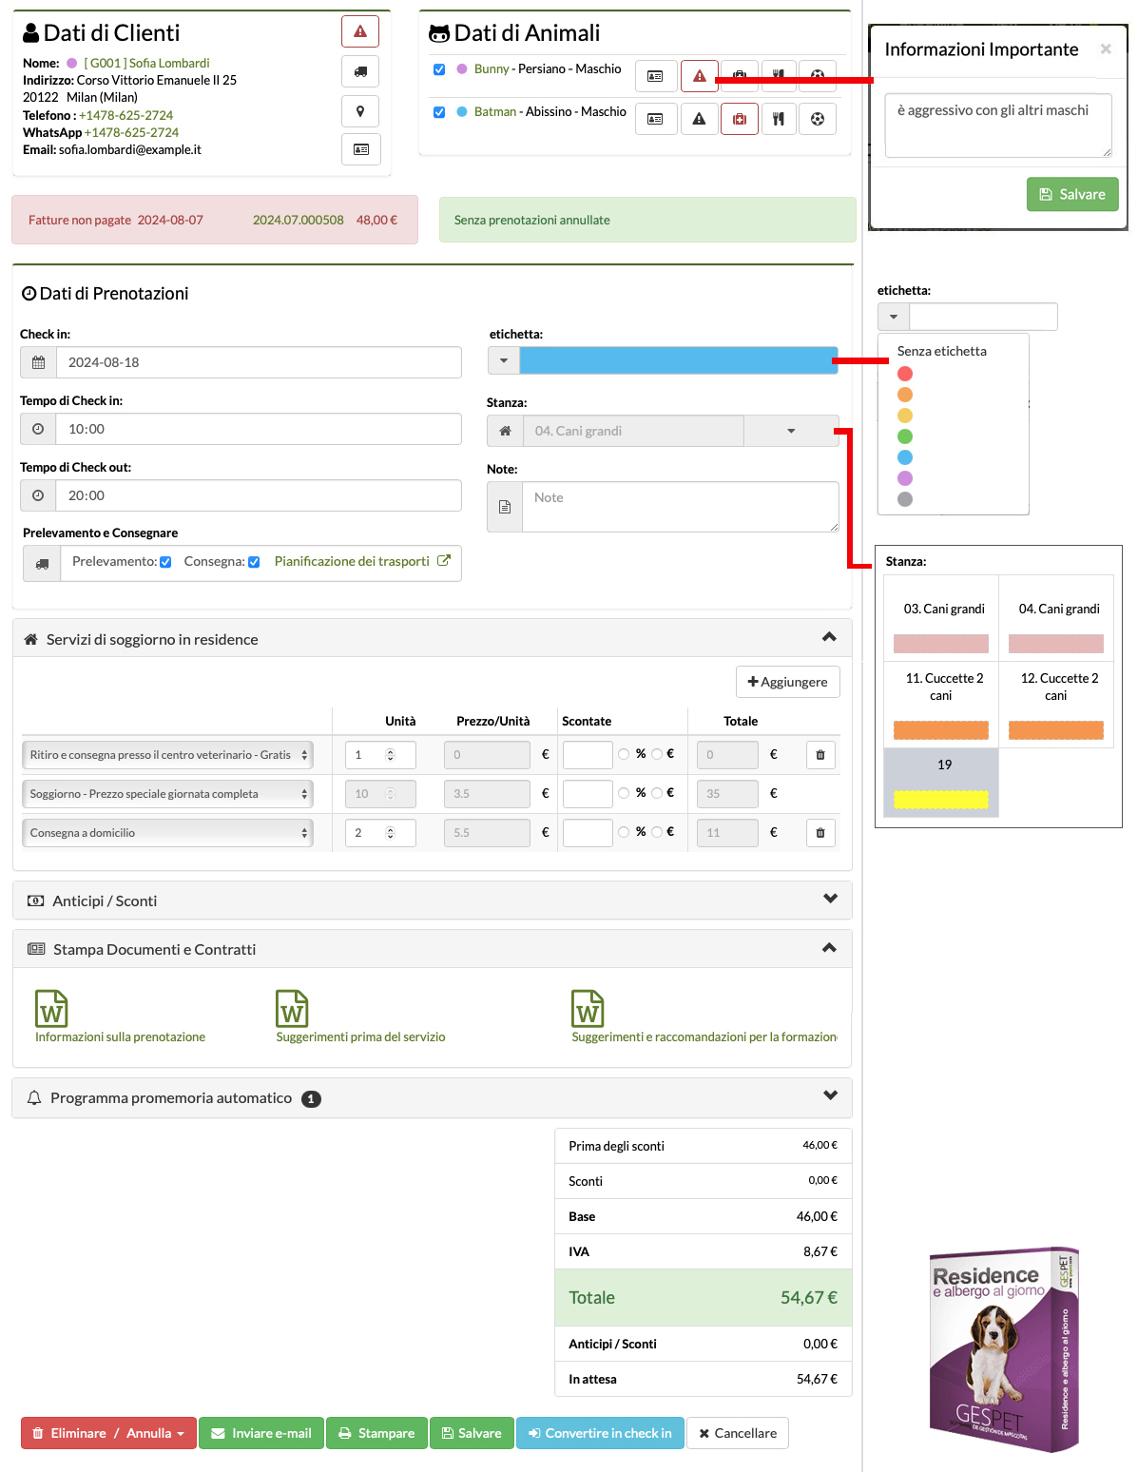Open the client ID card icon
This screenshot has height=1472, width=1138.
pyautogui.click(x=360, y=149)
